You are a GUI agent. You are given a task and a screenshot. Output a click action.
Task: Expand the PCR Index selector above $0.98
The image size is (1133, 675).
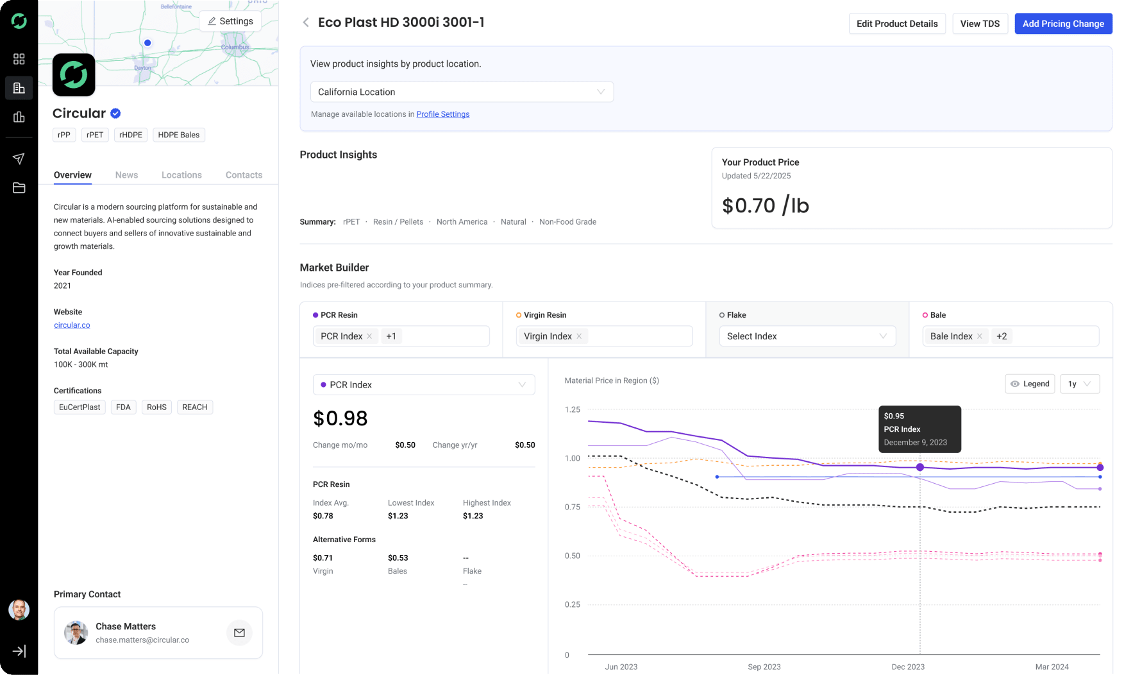coord(424,384)
